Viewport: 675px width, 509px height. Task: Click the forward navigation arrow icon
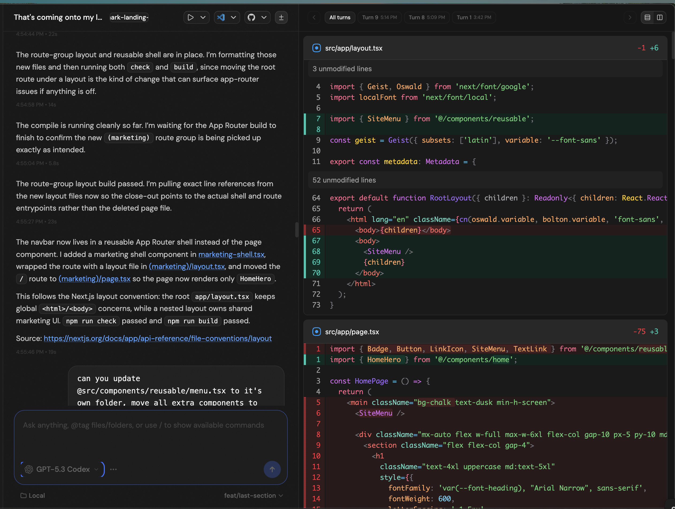click(x=630, y=17)
